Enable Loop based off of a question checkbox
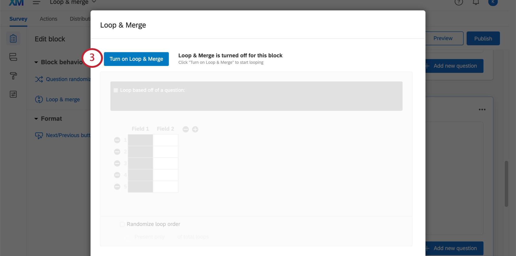Image resolution: width=516 pixels, height=256 pixels. [116, 90]
